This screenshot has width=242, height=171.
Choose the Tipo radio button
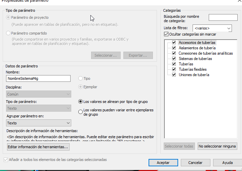tap(80, 78)
